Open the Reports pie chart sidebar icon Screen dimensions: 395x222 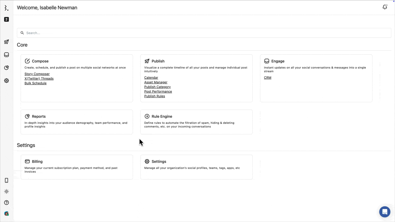[x=6, y=68]
